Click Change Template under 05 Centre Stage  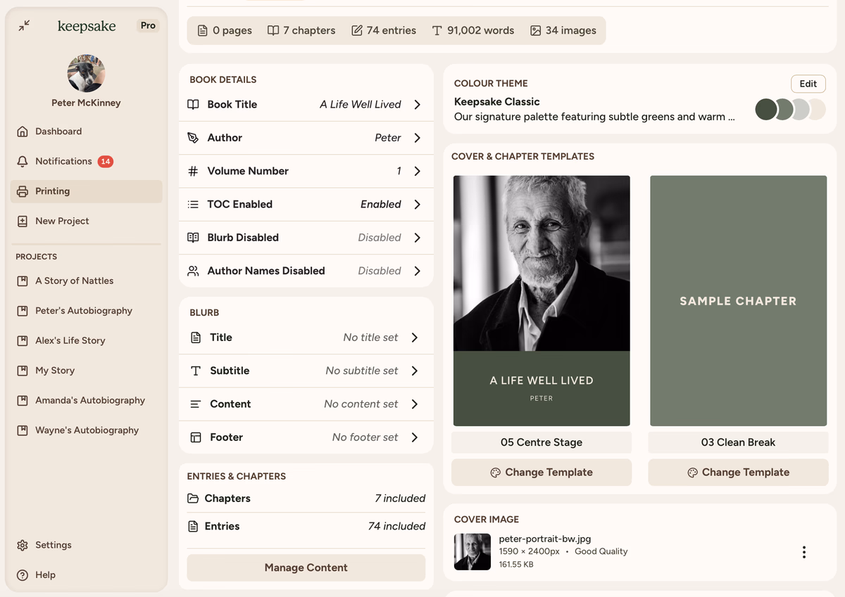coord(541,473)
